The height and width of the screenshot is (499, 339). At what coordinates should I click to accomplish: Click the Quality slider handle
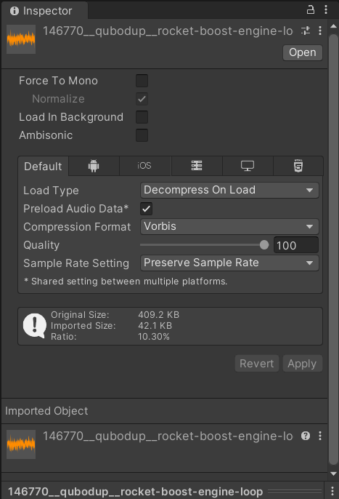[264, 244]
